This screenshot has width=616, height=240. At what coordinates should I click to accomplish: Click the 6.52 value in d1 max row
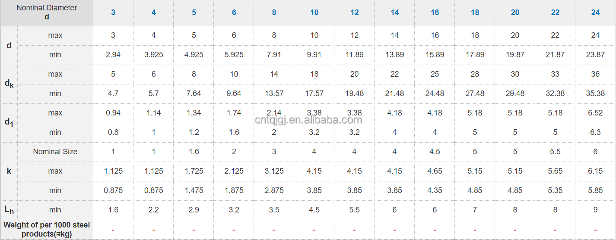[x=595, y=113]
